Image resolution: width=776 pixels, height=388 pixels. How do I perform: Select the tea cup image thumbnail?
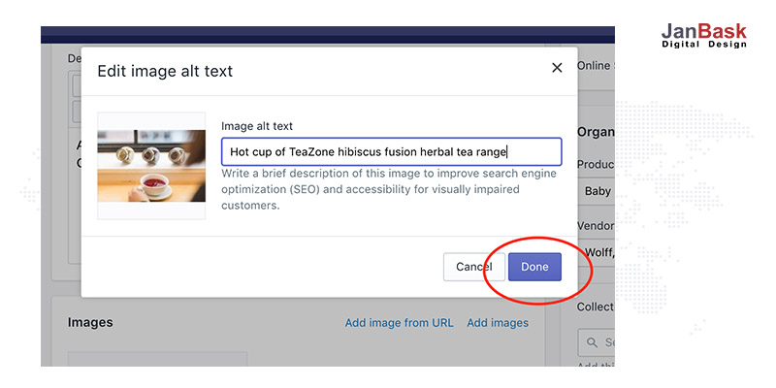click(151, 165)
